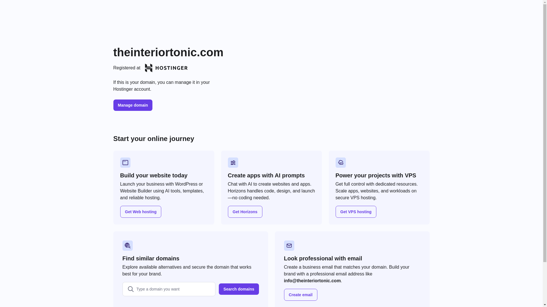Viewport: 547px width, 307px height.
Task: Open Get Horizons
Action: point(245,212)
